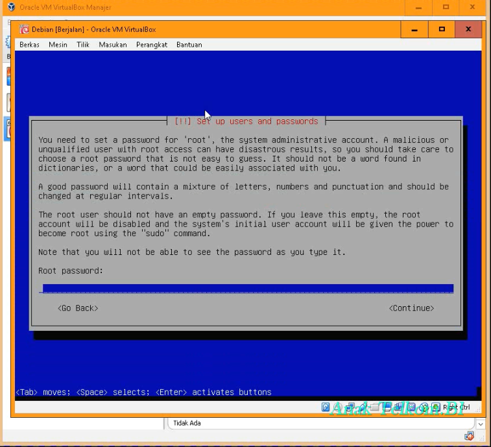Screen dimensions: 491x447
Task: Select the <Go Back> button
Action: (x=78, y=308)
